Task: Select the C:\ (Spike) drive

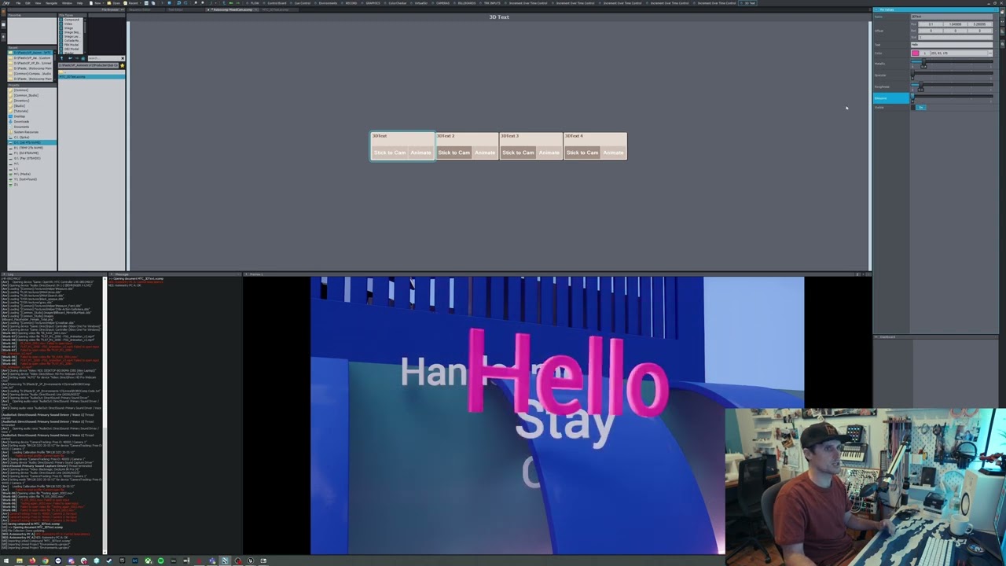Action: 21,138
